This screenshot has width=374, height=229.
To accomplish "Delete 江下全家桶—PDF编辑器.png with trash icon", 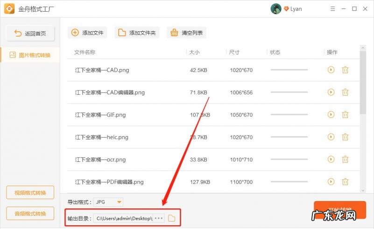I will [345, 181].
